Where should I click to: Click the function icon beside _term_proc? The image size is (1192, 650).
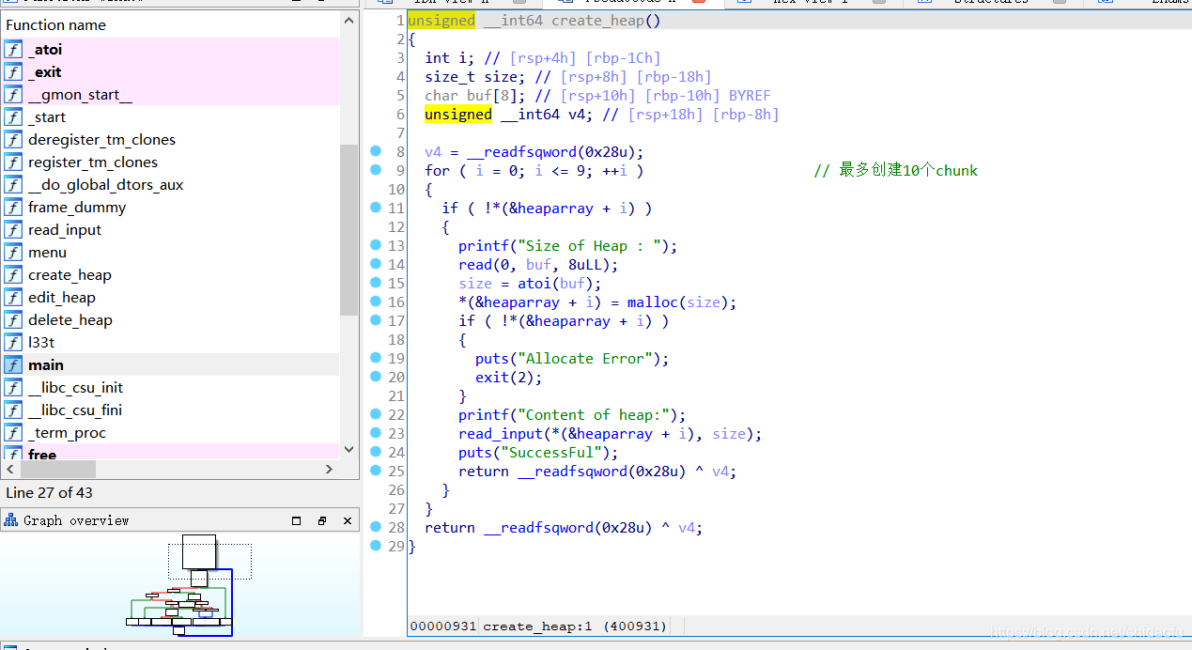click(x=13, y=433)
